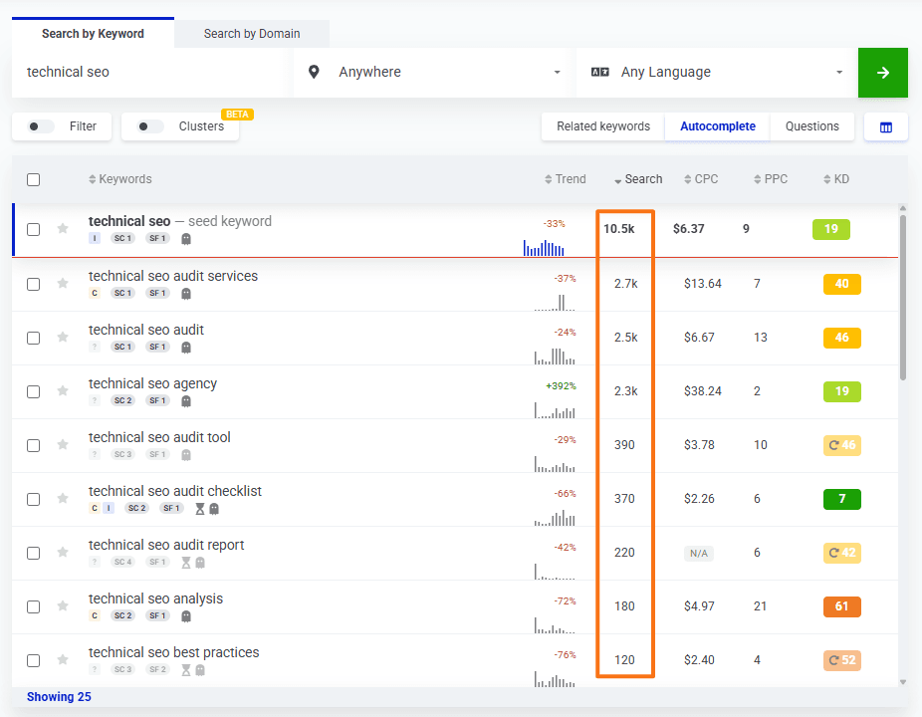The image size is (922, 717).
Task: Sort by KD column
Action: pyautogui.click(x=836, y=179)
